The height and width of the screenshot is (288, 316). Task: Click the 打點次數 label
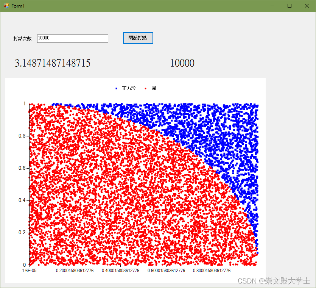(x=23, y=39)
